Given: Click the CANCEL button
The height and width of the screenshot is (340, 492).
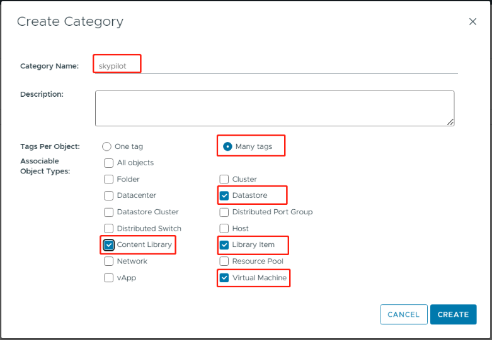Looking at the screenshot, I should (404, 314).
